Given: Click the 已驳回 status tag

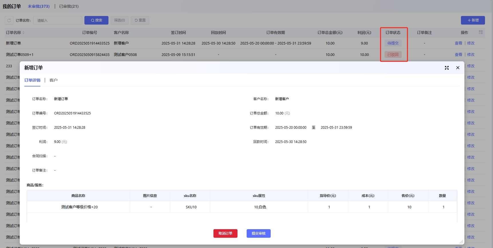Looking at the screenshot, I should pos(393,55).
